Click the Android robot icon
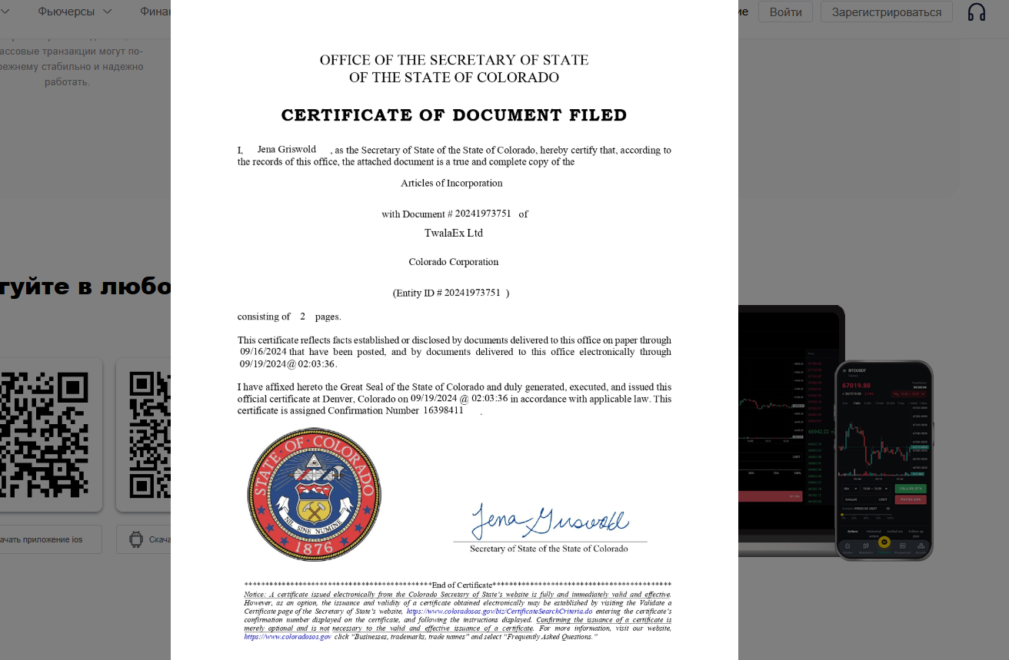 [136, 539]
